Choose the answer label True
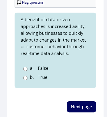This screenshot has height=117, width=107. tap(43, 77)
